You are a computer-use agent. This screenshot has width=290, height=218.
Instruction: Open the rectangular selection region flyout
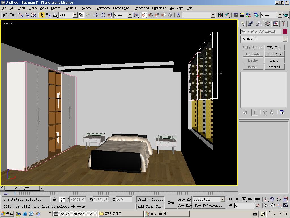point(55,15)
